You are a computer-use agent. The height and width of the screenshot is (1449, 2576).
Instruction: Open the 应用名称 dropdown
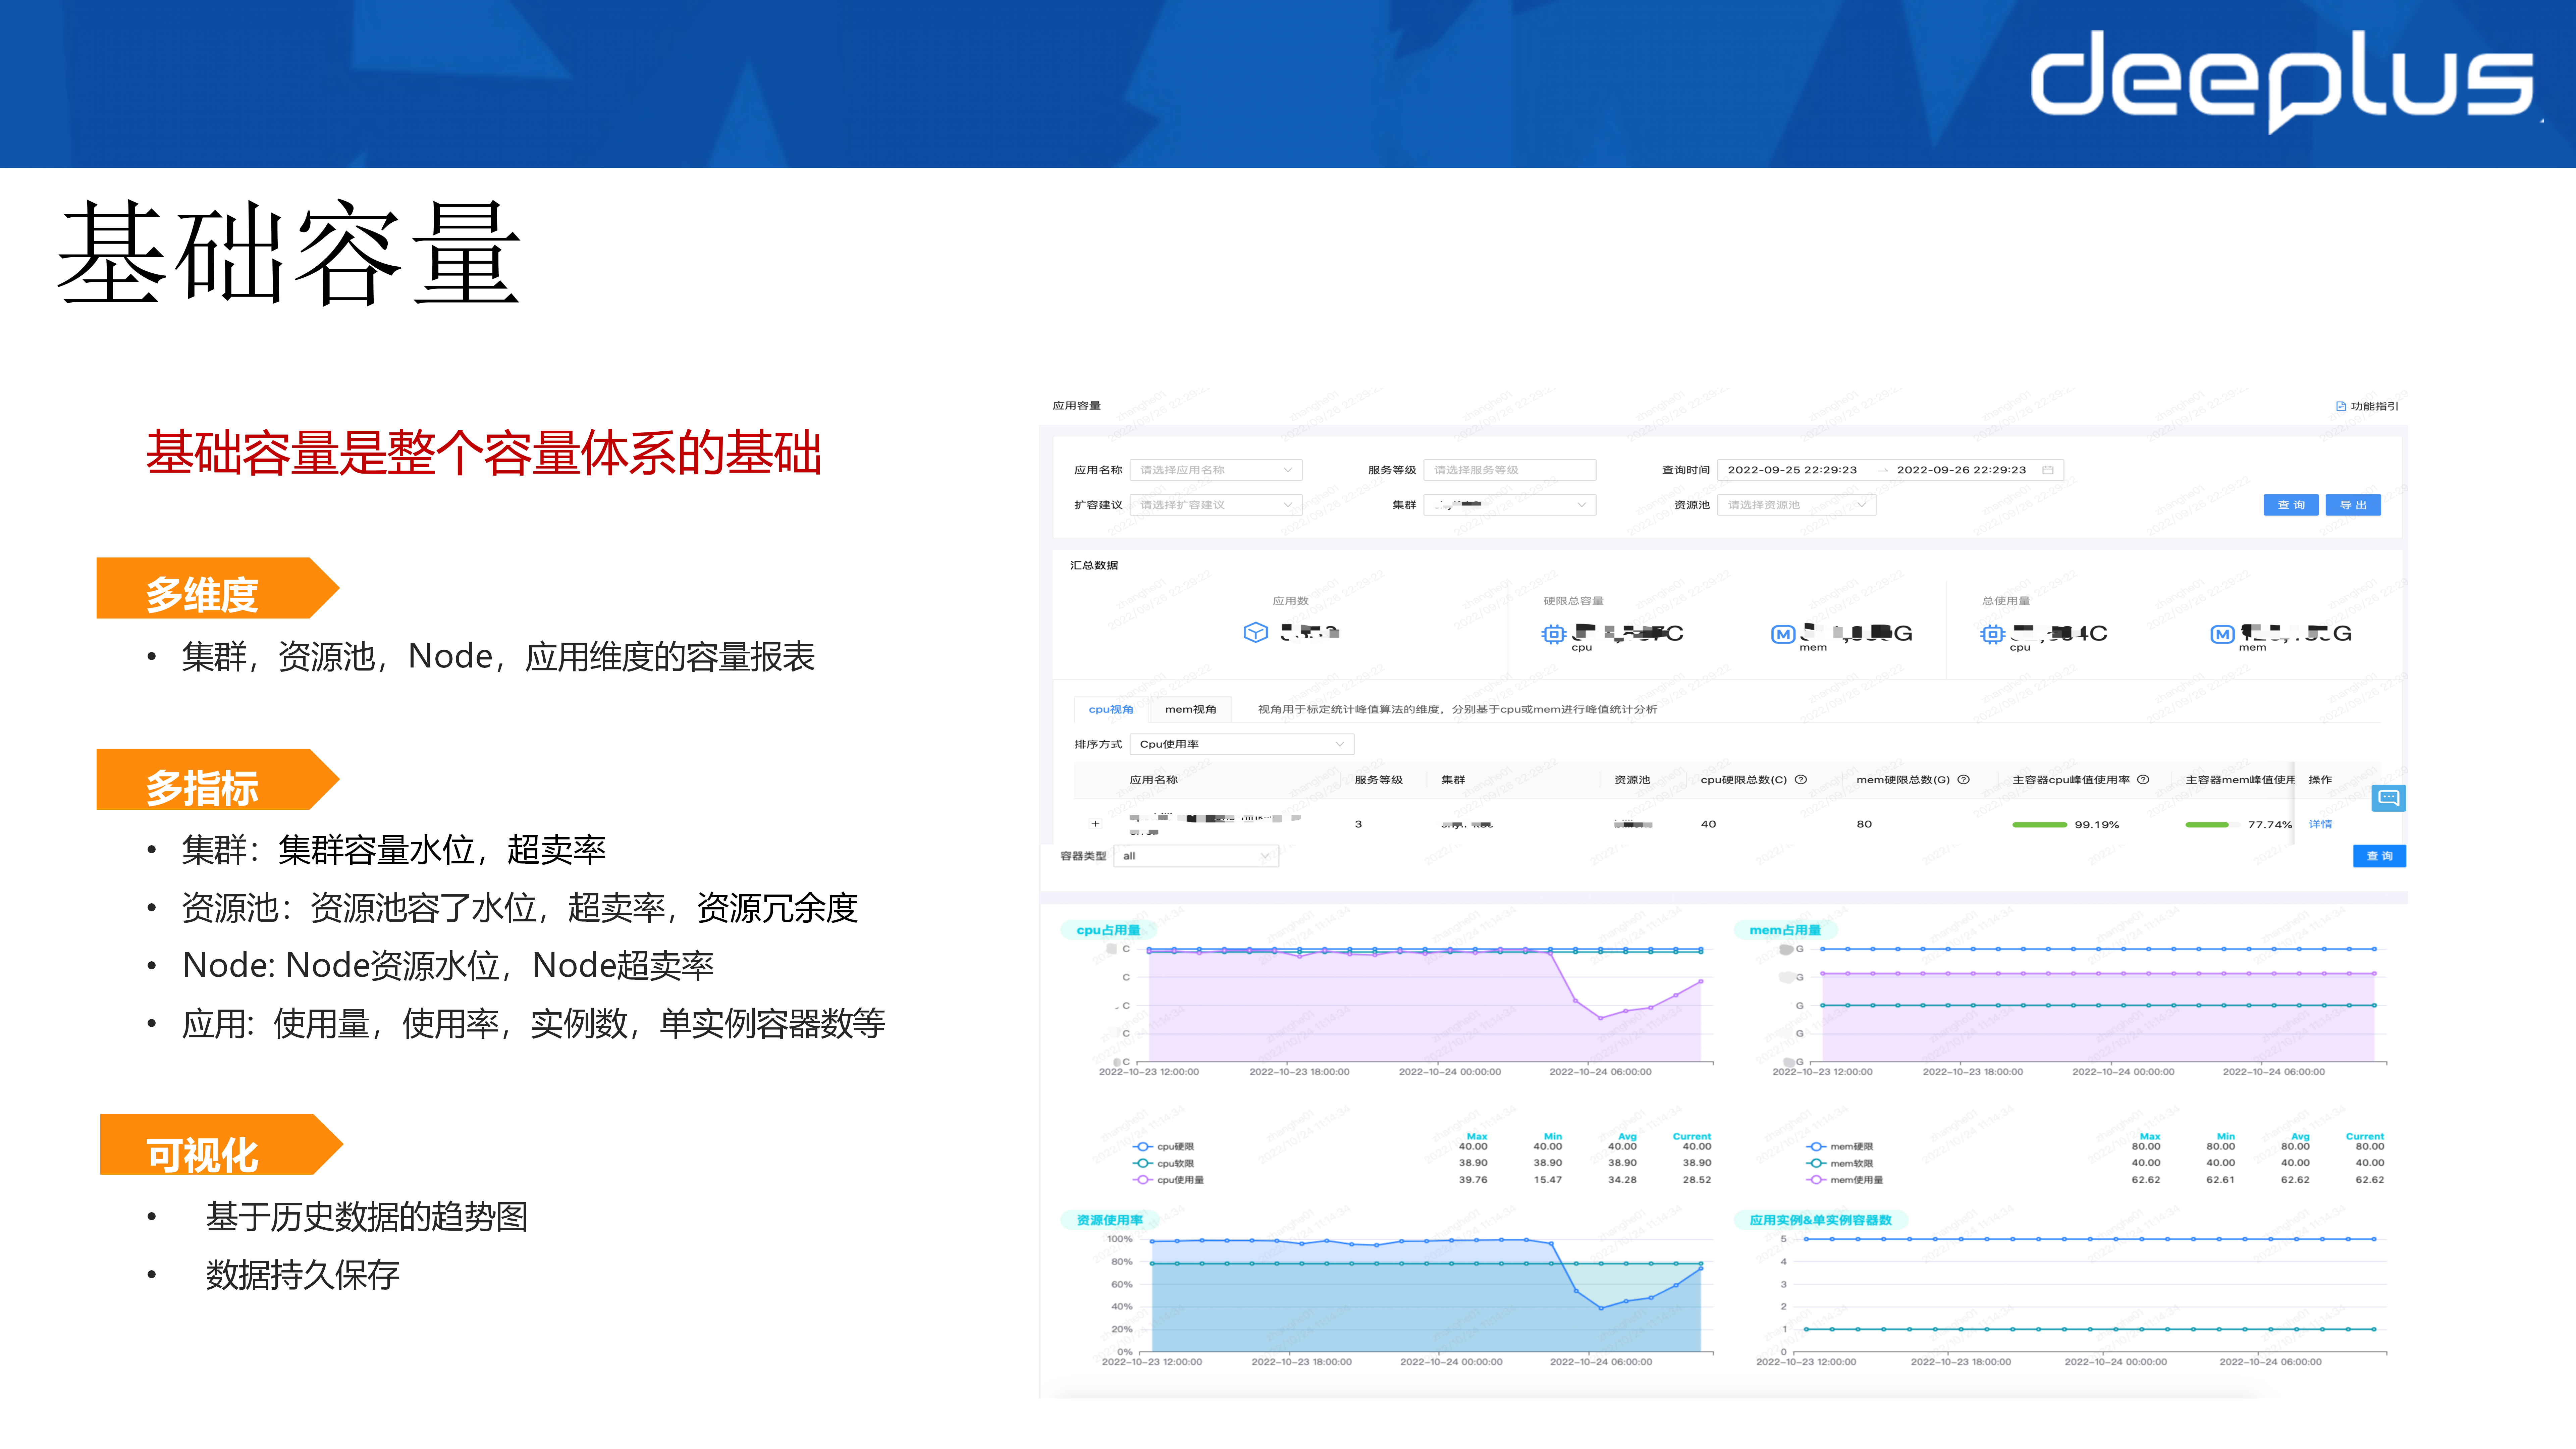(1216, 470)
